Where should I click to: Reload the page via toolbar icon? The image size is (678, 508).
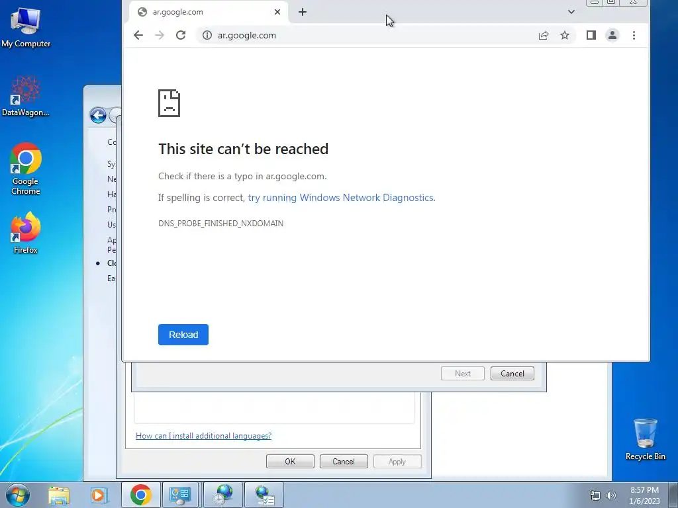pos(181,36)
